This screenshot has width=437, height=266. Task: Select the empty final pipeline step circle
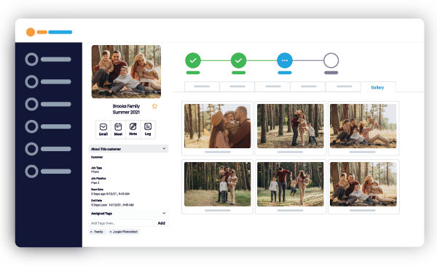coord(331,60)
